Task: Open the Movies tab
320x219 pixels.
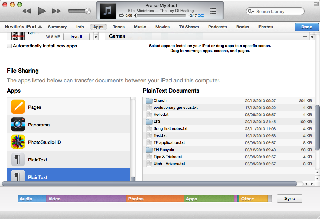Action: (163, 27)
